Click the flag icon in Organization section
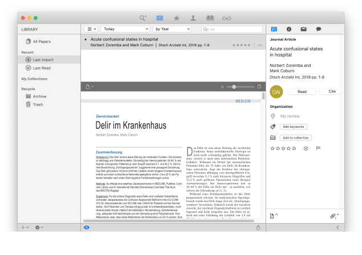The image size is (362, 255). pyautogui.click(x=318, y=148)
